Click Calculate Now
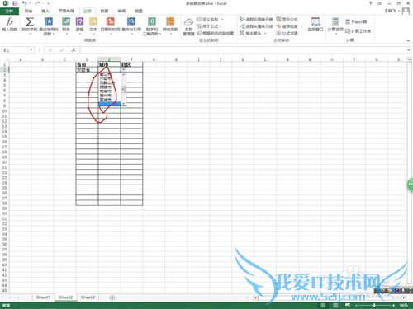This screenshot has height=309, width=413. [x=356, y=21]
